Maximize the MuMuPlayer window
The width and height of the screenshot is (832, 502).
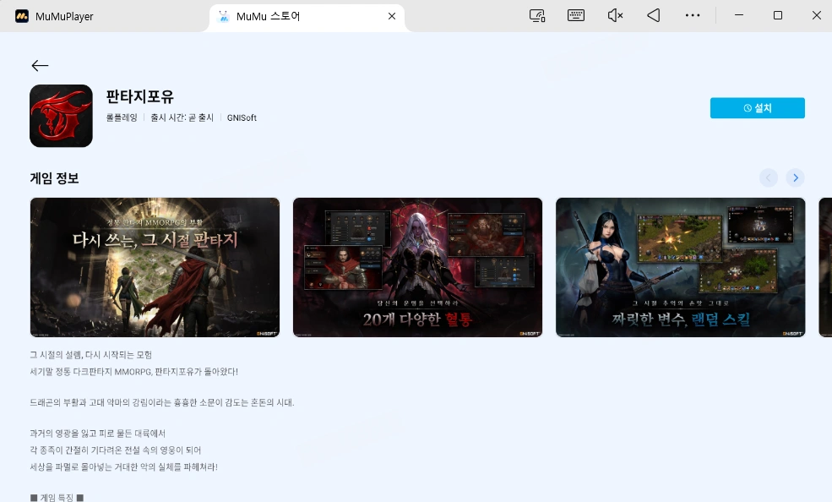pos(778,15)
